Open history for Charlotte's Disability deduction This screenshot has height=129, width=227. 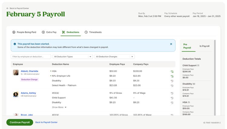coord(172,81)
